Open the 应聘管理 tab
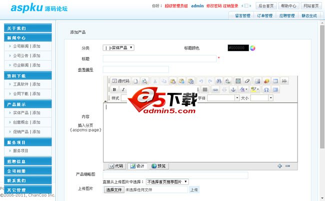 (287, 15)
